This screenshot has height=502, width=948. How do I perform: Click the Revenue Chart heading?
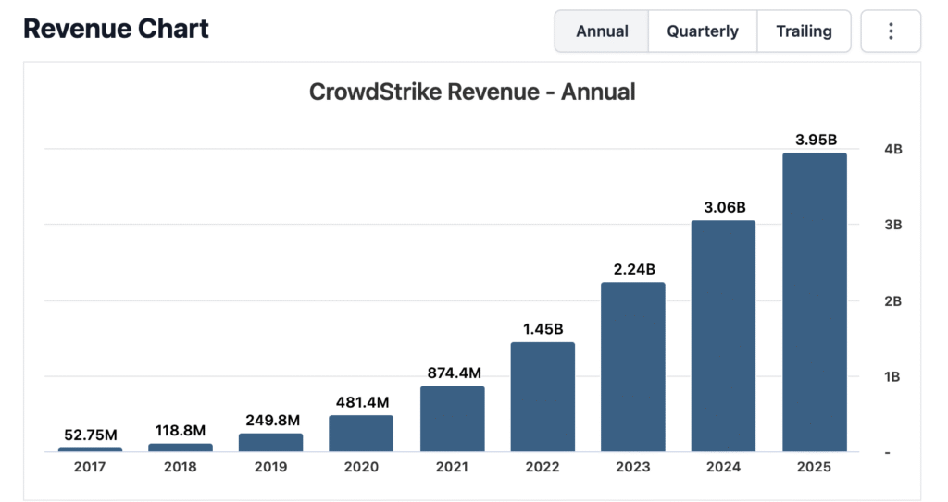pos(116,29)
